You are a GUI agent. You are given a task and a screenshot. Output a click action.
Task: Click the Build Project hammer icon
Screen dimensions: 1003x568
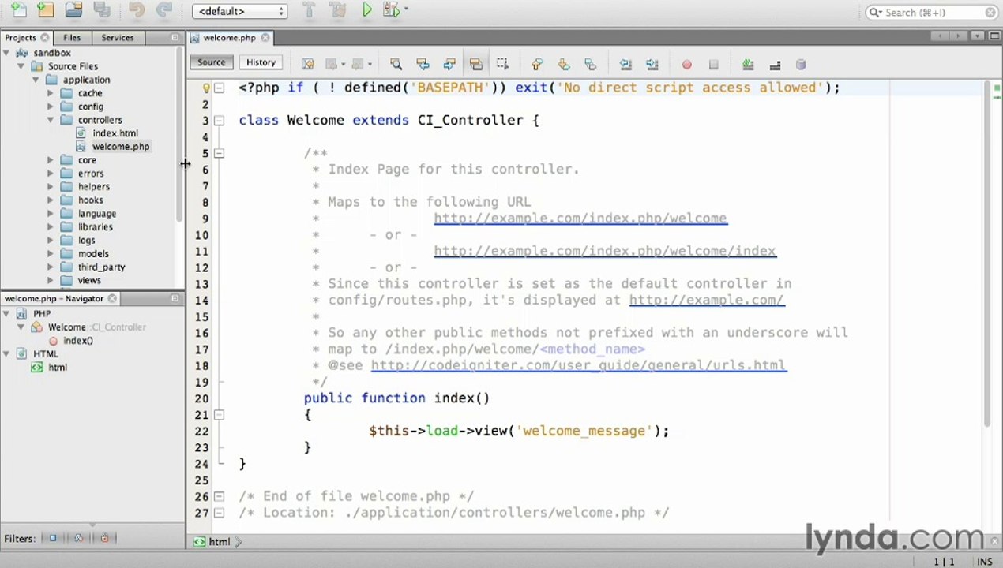click(x=310, y=10)
